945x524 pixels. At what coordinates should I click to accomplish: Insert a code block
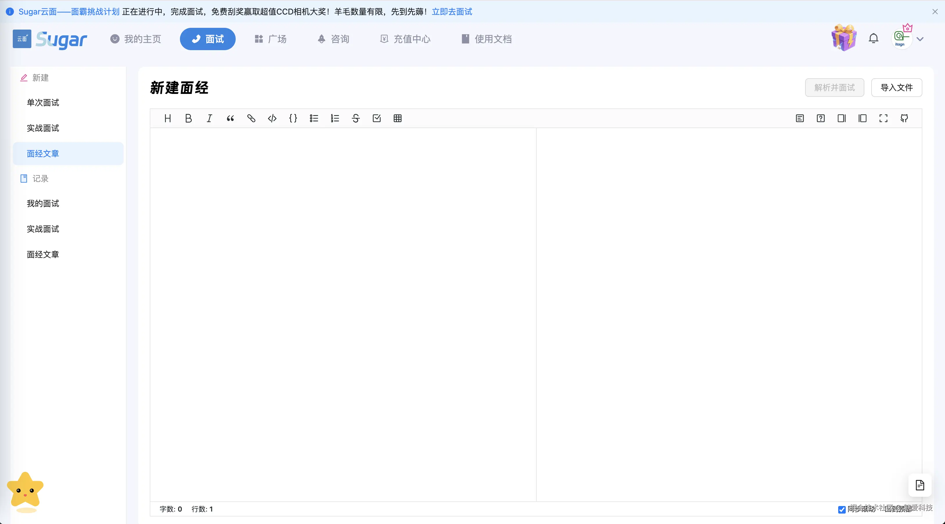point(272,118)
